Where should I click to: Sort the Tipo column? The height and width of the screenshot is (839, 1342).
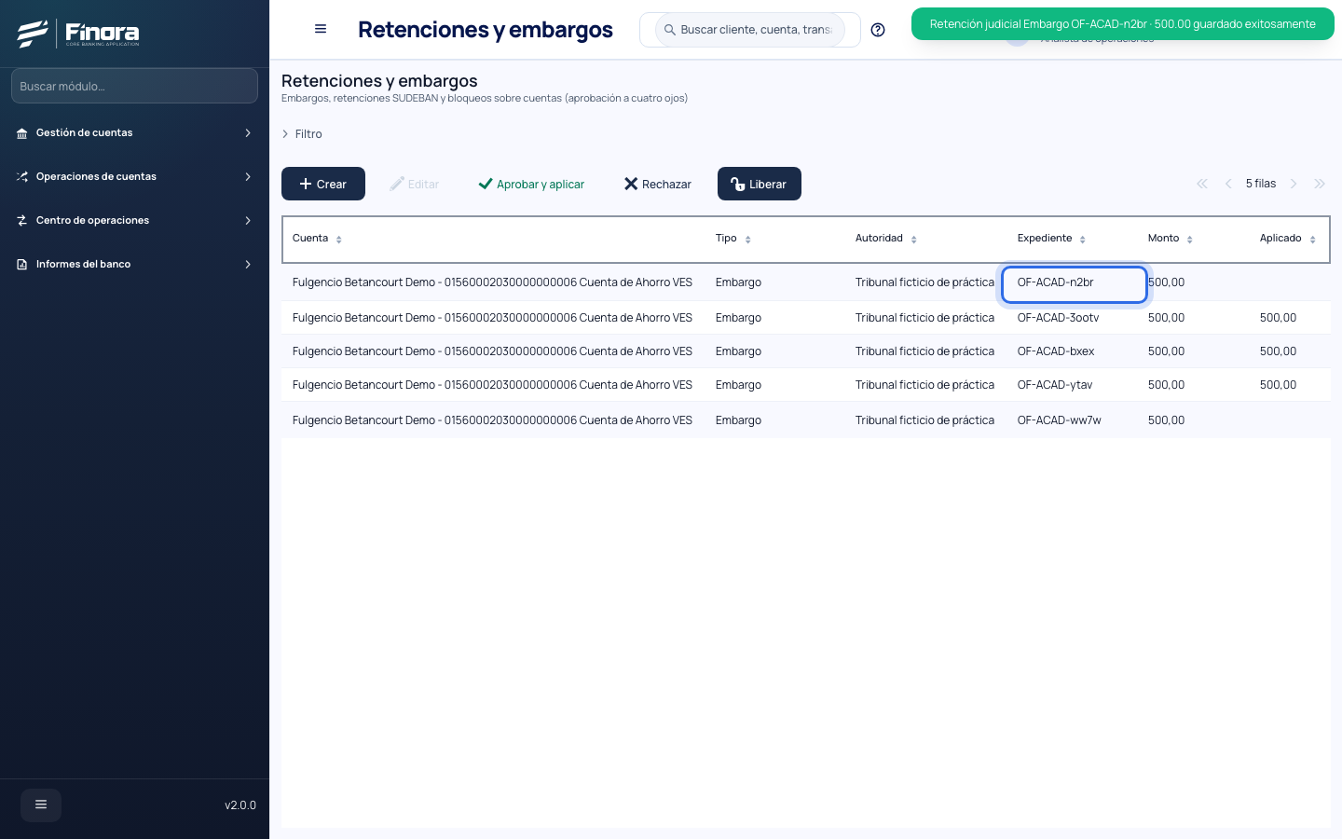[748, 240]
